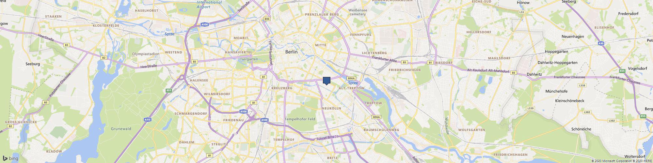653x163 pixels.
Task: Select the Kreuzberg district label
Action: pyautogui.click(x=282, y=88)
